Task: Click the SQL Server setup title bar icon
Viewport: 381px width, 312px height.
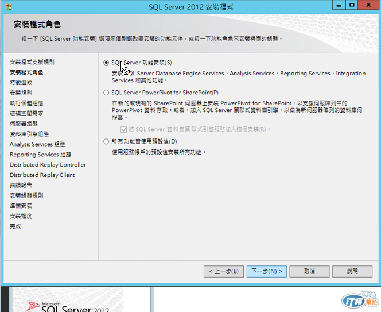Action: click(9, 7)
